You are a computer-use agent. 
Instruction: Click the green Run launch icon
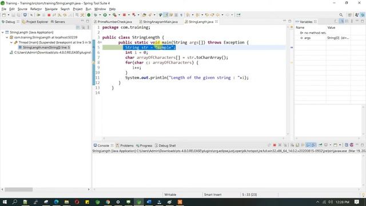pyautogui.click(x=105, y=15)
